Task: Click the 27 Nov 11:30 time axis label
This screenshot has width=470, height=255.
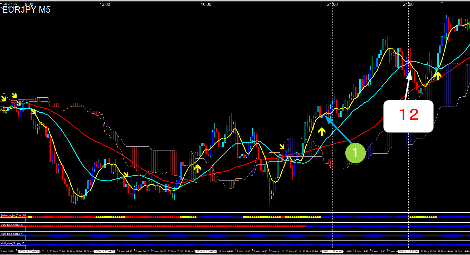Action: (x=276, y=252)
